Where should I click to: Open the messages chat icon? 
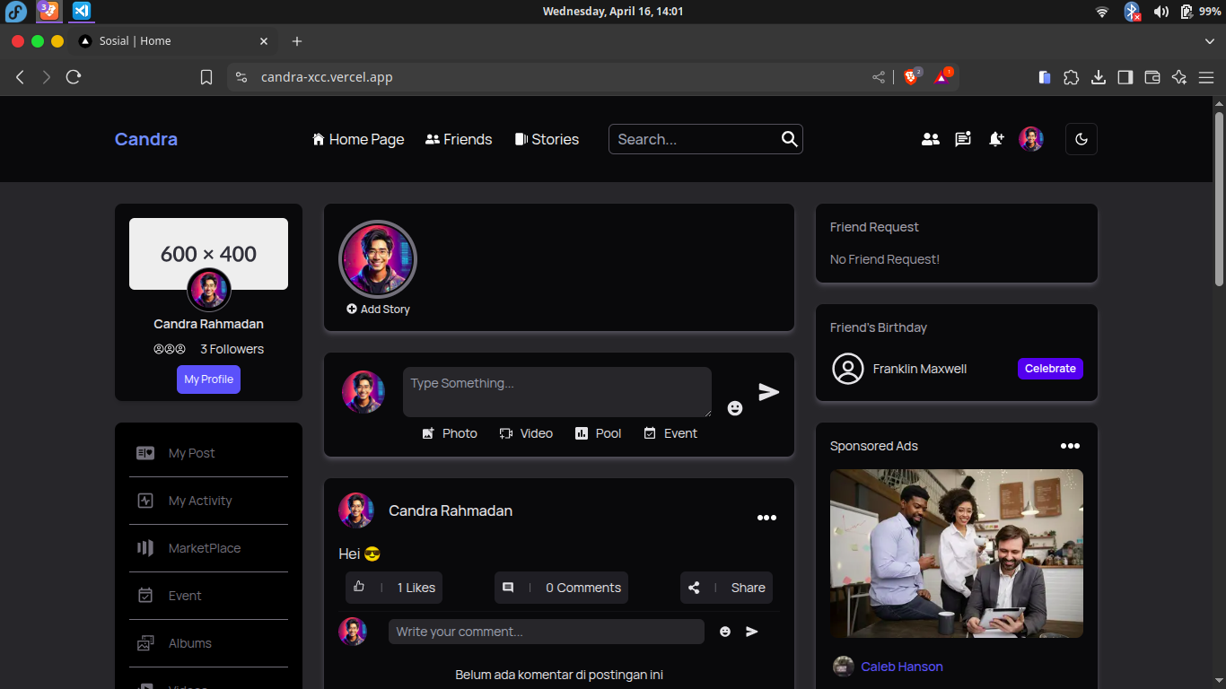(963, 139)
